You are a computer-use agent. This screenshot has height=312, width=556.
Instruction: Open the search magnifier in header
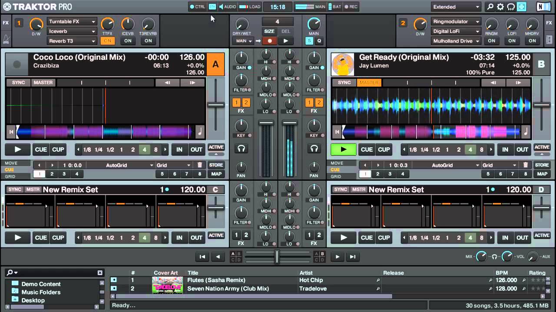(490, 6)
